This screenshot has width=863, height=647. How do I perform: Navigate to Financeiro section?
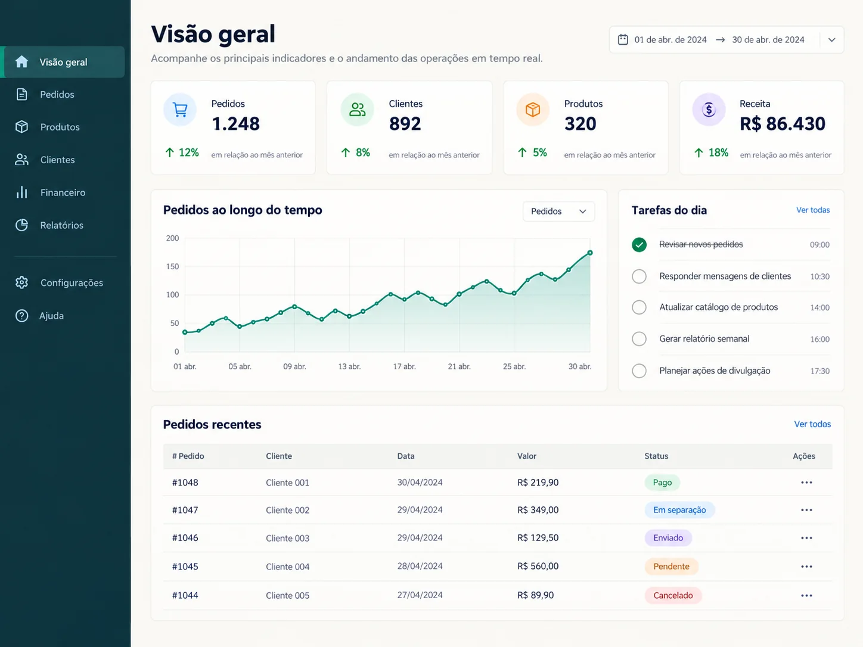click(64, 192)
